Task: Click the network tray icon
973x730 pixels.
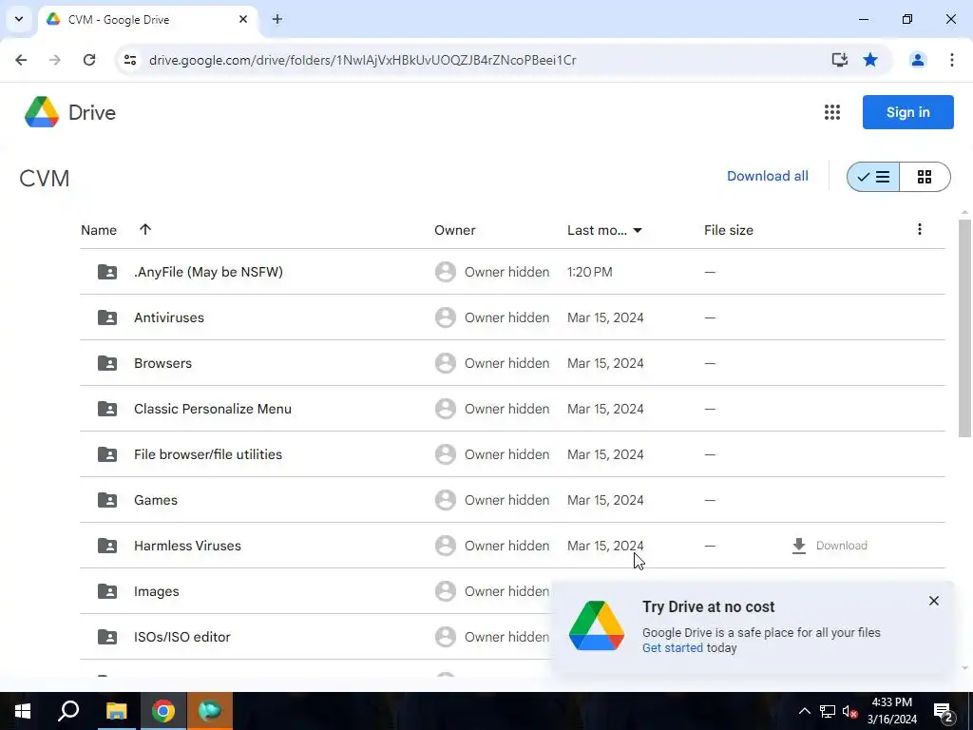Action: [x=828, y=712]
